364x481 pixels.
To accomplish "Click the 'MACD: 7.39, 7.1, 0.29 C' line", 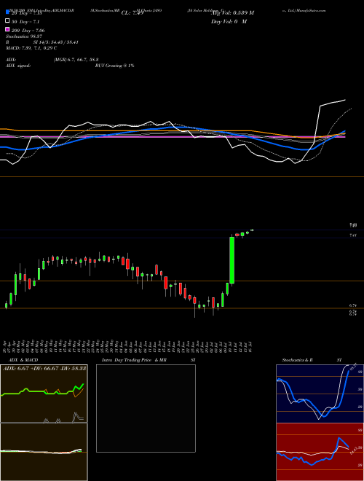I will click(31, 48).
